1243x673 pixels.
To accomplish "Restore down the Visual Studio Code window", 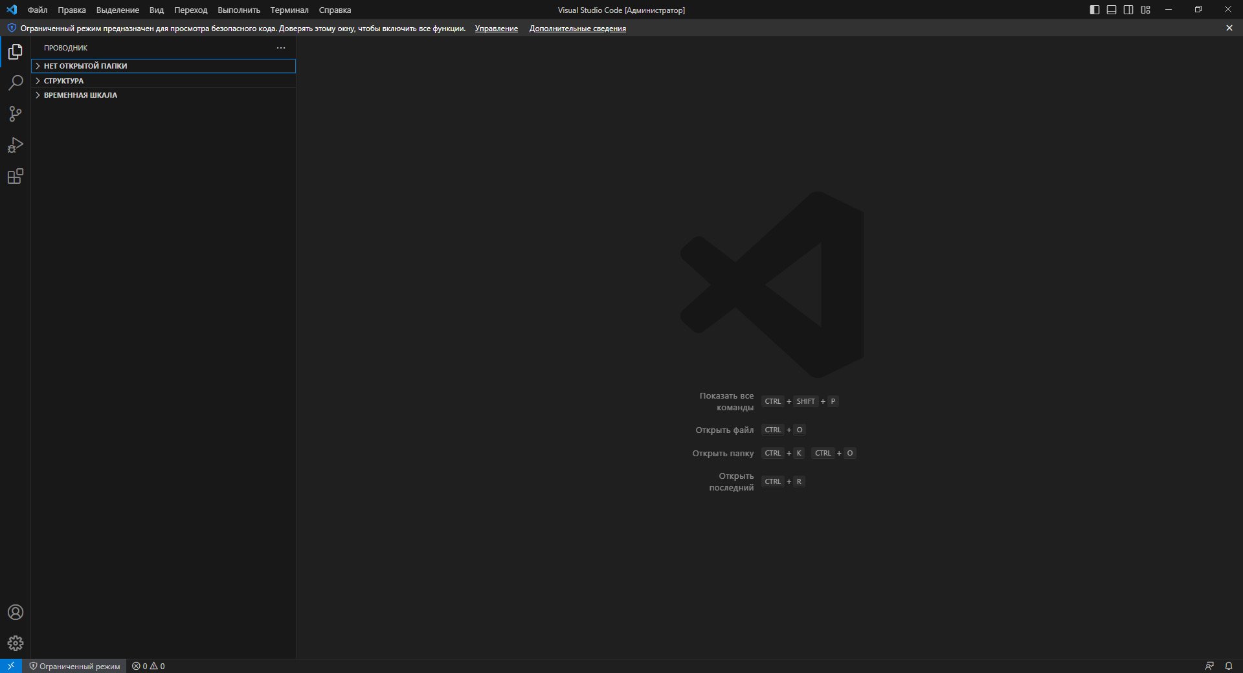I will click(x=1198, y=10).
